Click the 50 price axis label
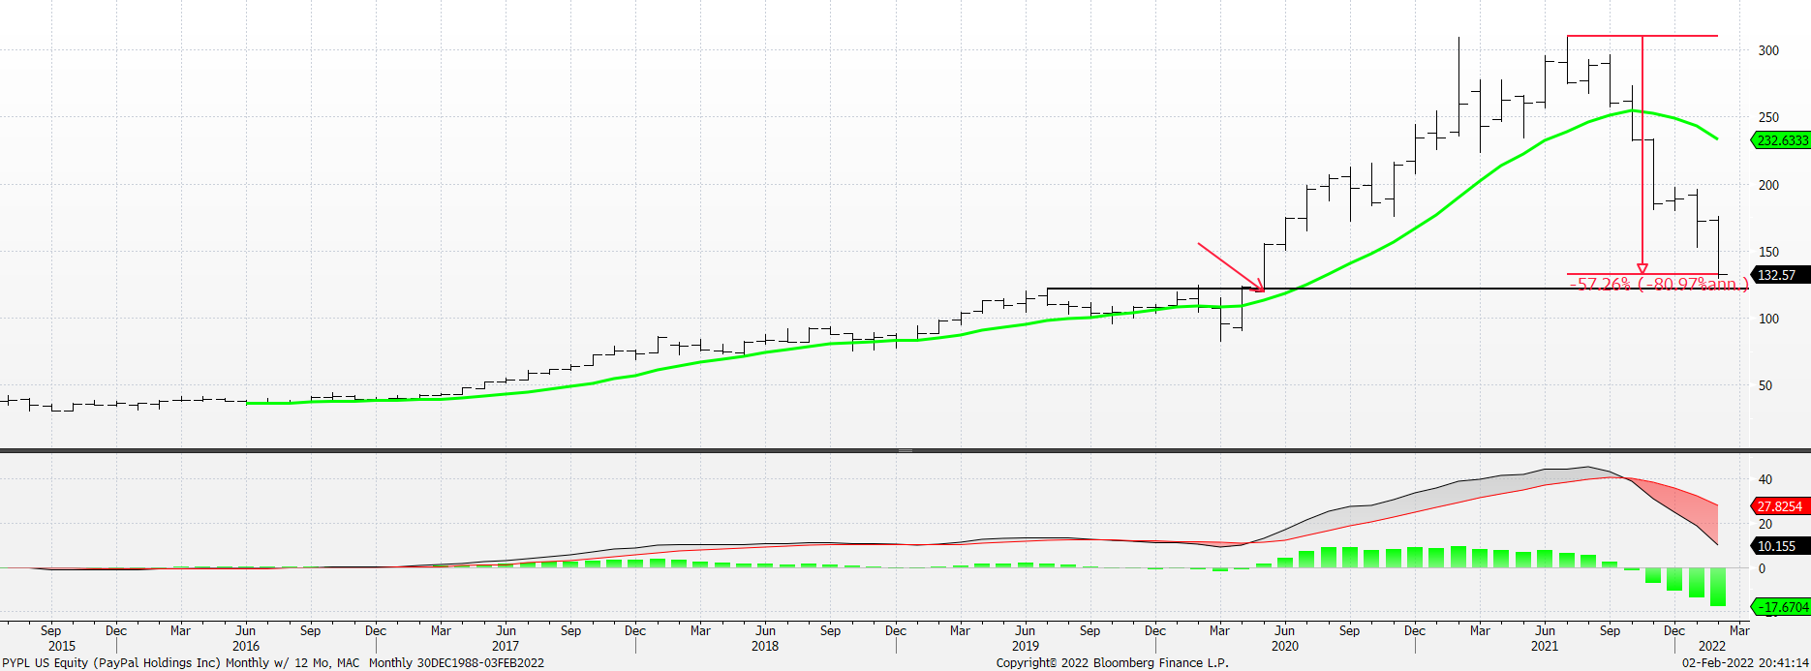The image size is (1811, 671). [x=1765, y=385]
